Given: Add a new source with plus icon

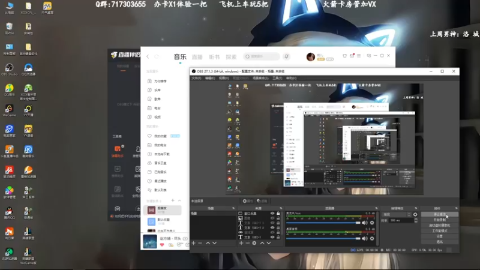Looking at the screenshot, I should click(241, 243).
